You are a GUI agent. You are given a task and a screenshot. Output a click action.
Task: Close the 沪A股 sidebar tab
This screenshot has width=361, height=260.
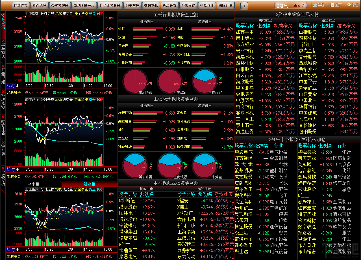coord(3,142)
